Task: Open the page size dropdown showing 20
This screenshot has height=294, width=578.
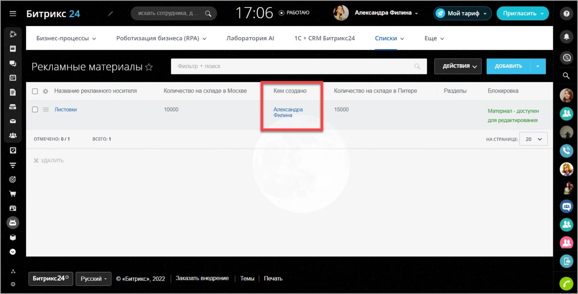Action: coord(533,139)
